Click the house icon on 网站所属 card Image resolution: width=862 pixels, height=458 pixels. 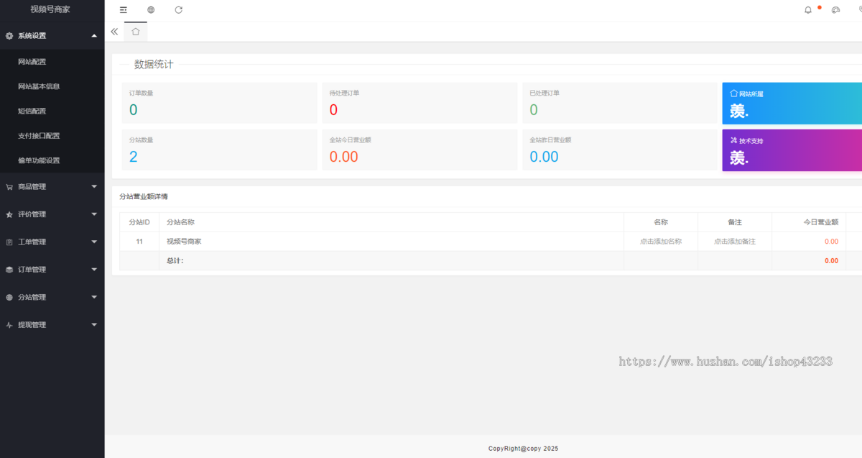coord(733,93)
